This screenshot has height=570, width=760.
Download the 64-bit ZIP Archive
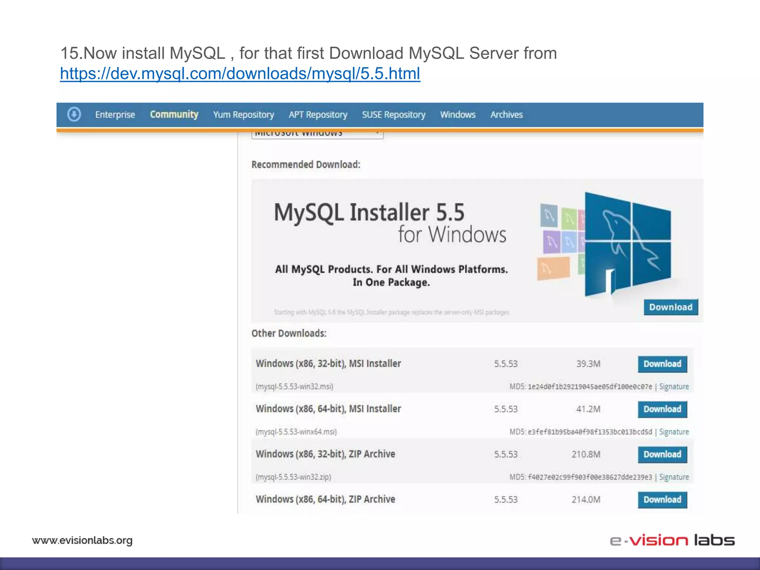coord(662,500)
